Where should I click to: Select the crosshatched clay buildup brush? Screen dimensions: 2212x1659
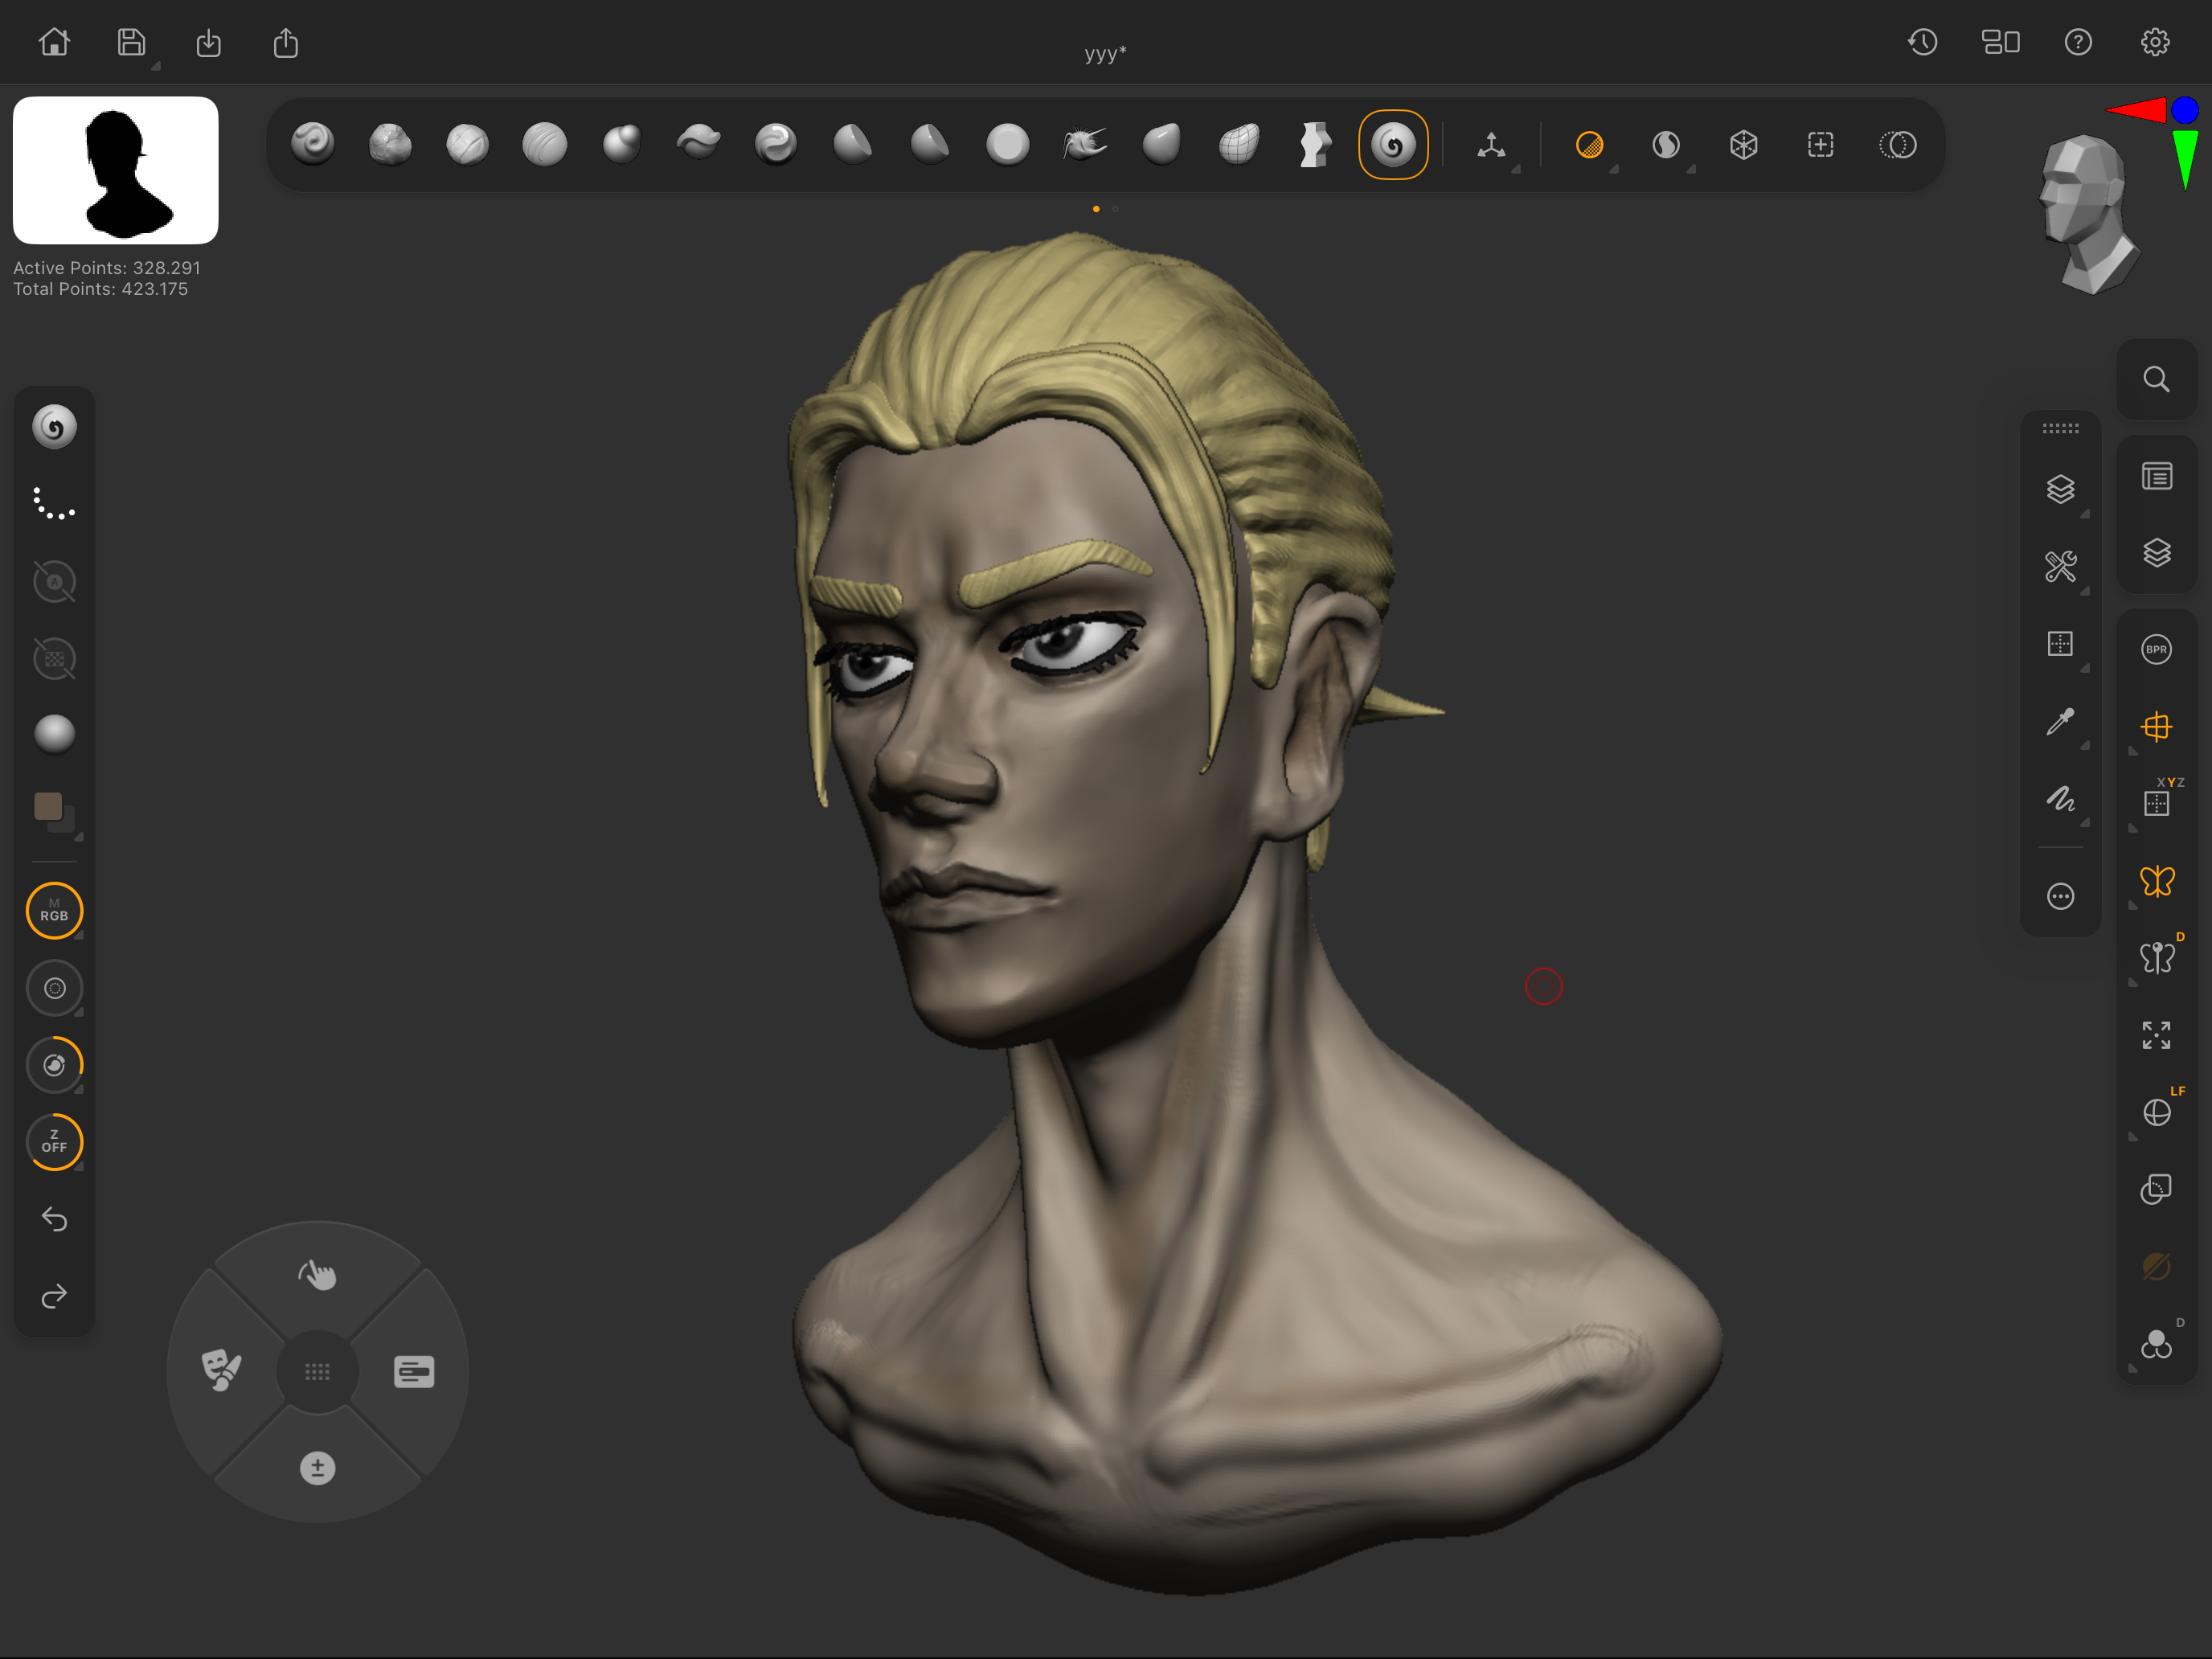[x=467, y=144]
